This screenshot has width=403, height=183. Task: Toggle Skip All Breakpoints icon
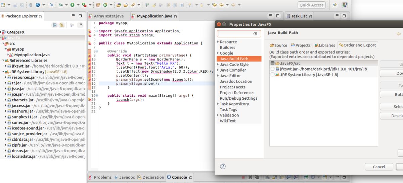click(51, 5)
